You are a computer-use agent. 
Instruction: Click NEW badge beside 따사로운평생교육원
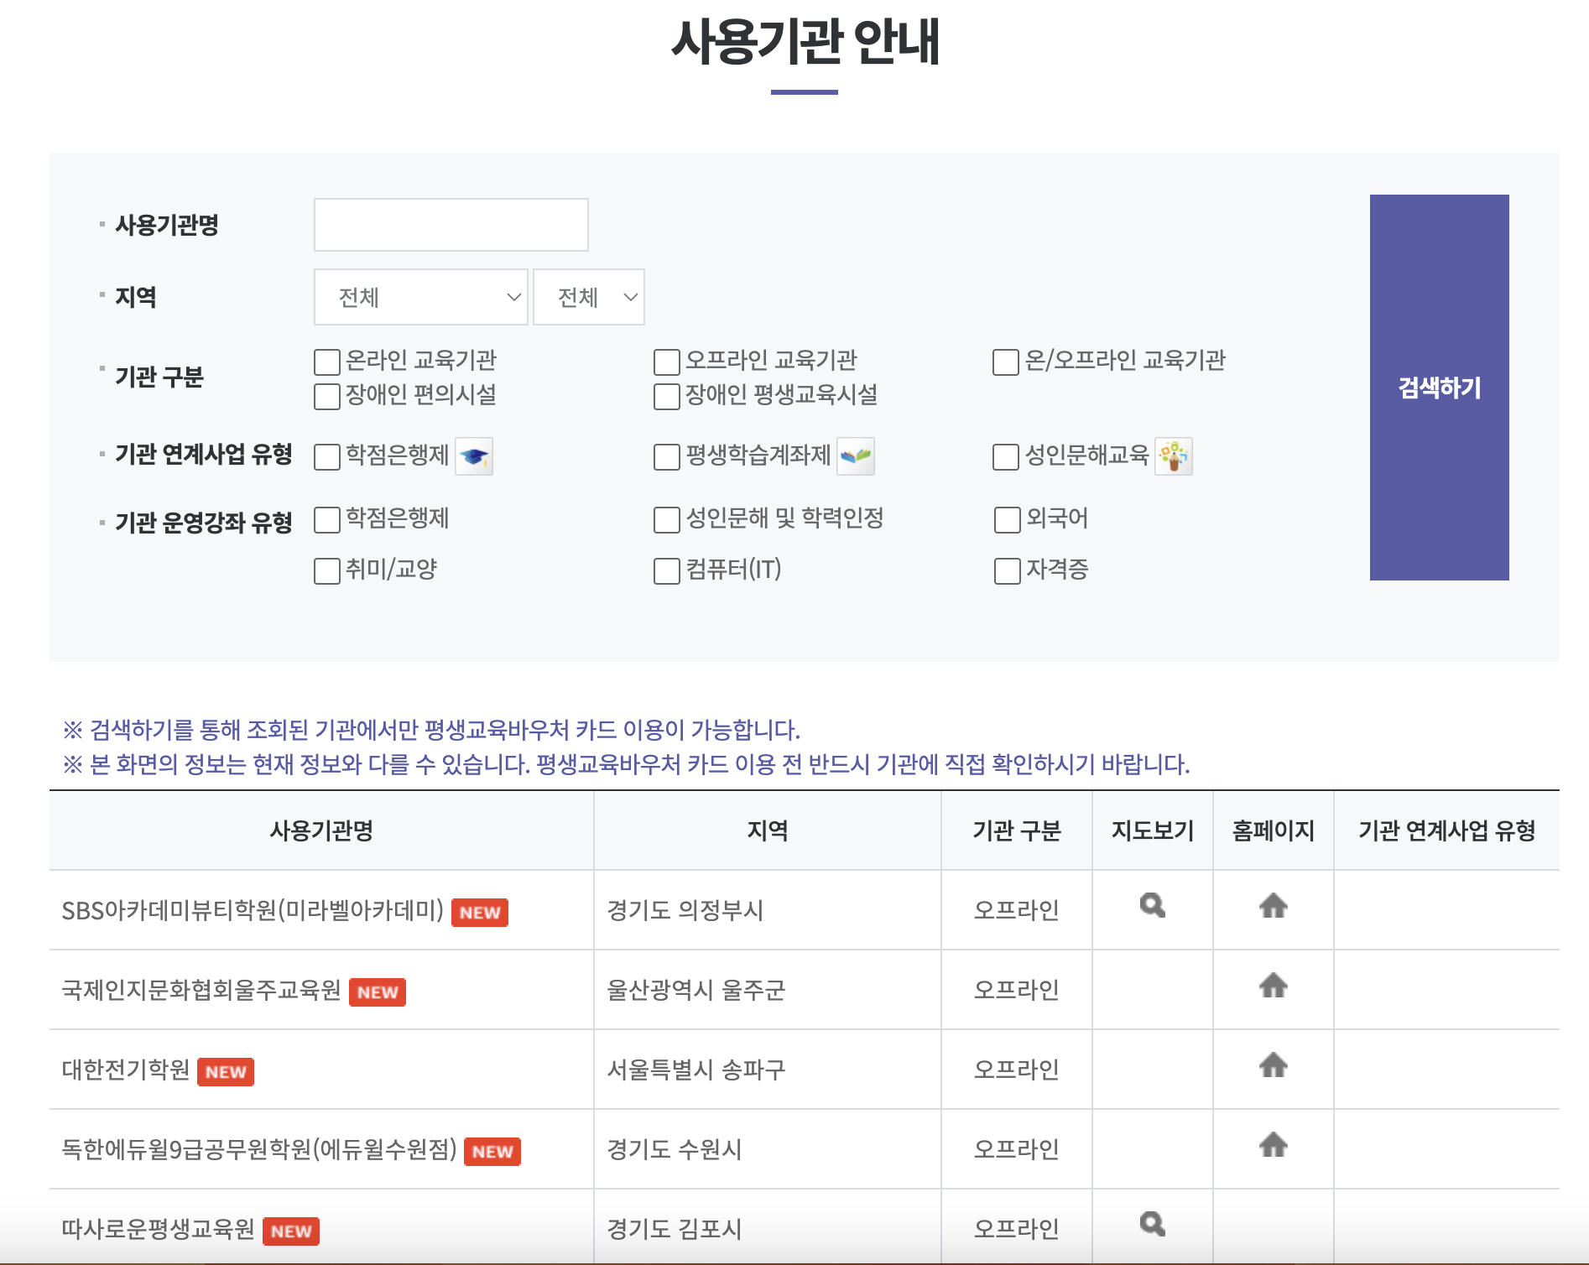[x=291, y=1231]
